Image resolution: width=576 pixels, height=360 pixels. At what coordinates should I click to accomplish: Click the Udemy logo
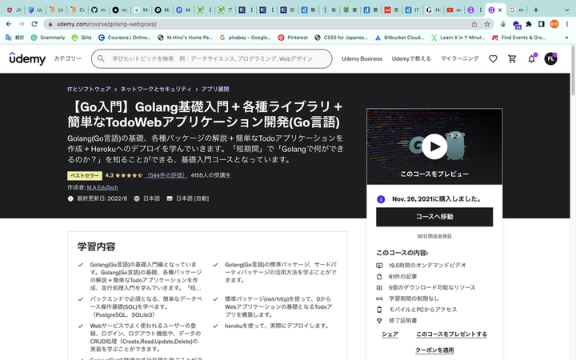[x=27, y=58]
